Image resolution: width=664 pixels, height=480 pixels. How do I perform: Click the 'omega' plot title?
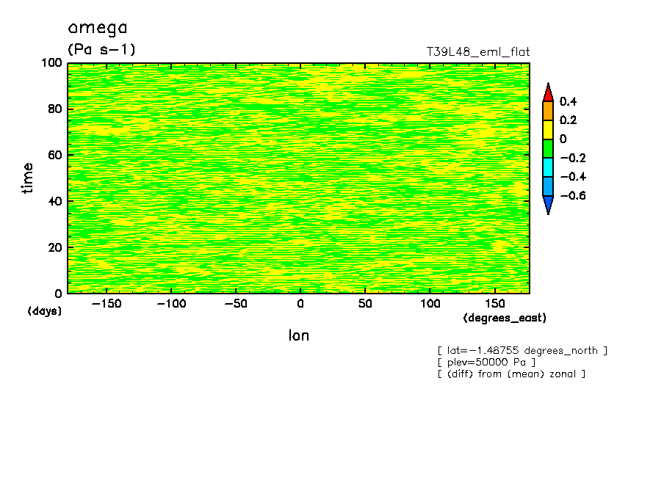[x=98, y=28]
